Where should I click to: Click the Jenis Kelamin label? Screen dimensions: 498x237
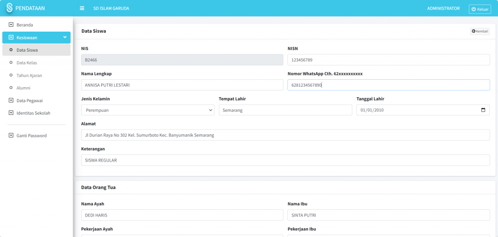click(x=96, y=99)
